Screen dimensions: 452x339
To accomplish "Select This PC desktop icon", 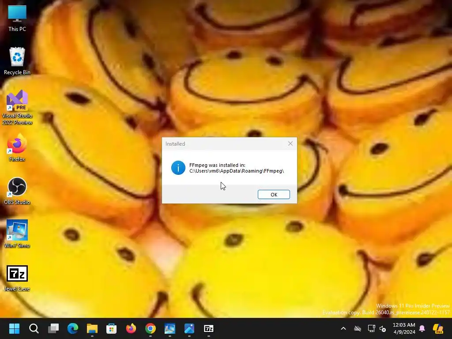I will tap(17, 19).
